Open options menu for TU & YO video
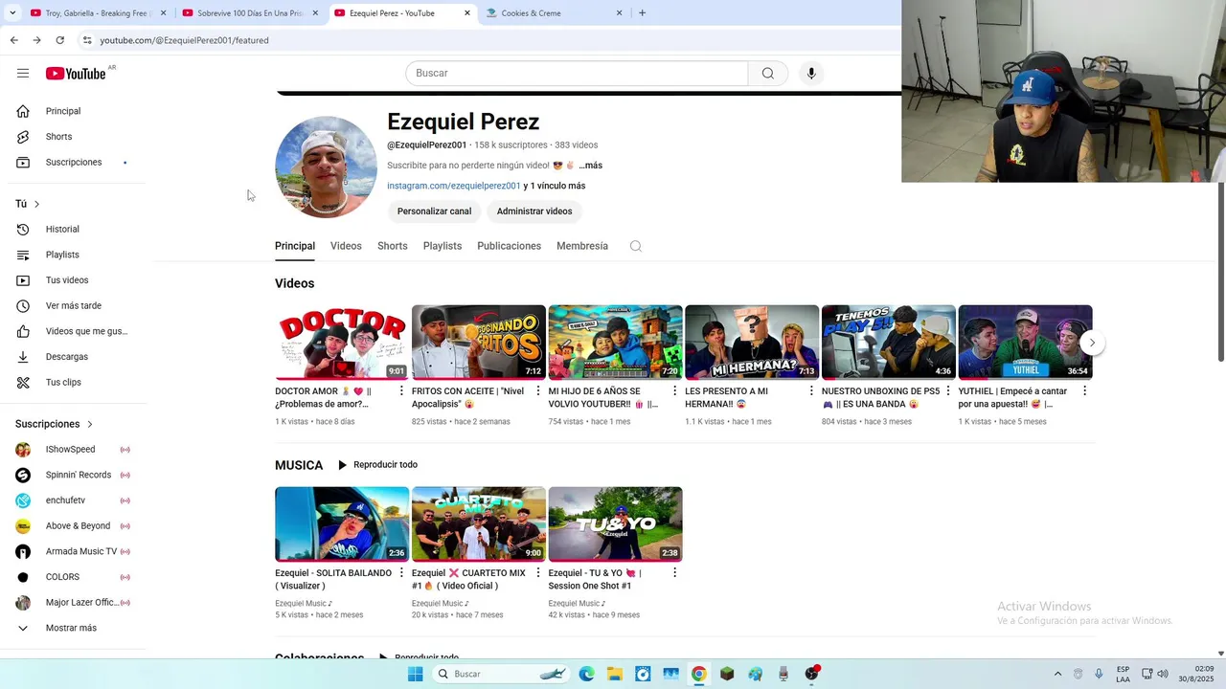This screenshot has height=689, width=1226. [x=674, y=572]
